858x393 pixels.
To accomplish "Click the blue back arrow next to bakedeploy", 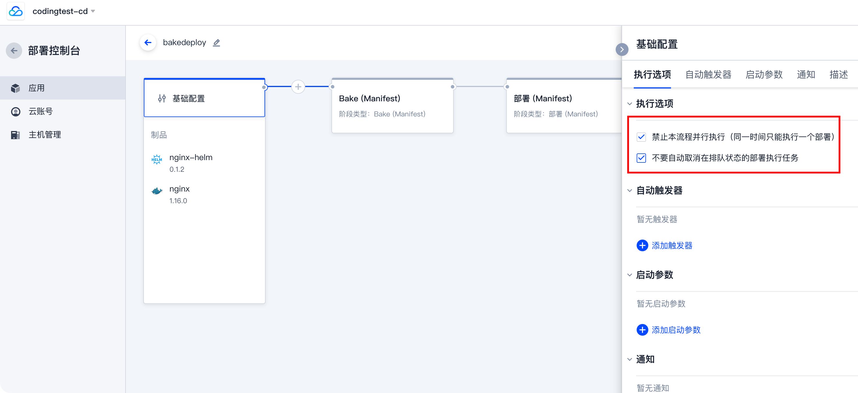I will pos(148,43).
